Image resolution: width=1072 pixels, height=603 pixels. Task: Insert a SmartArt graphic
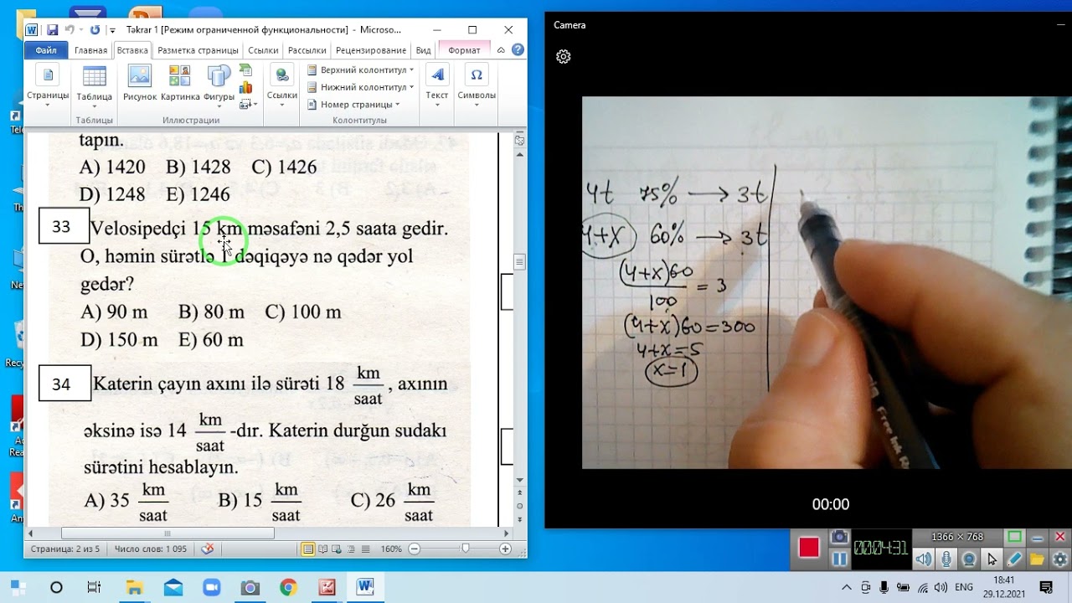pyautogui.click(x=246, y=70)
